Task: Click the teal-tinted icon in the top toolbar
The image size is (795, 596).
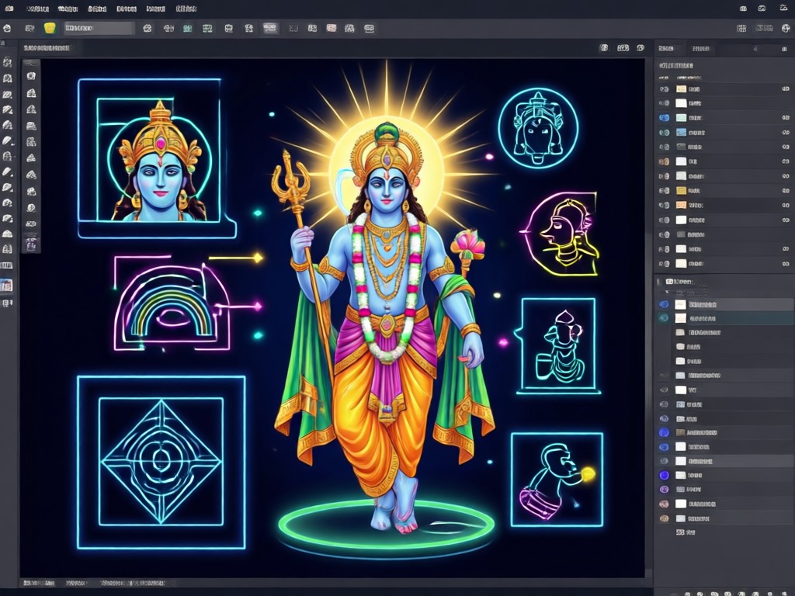Action: point(188,29)
